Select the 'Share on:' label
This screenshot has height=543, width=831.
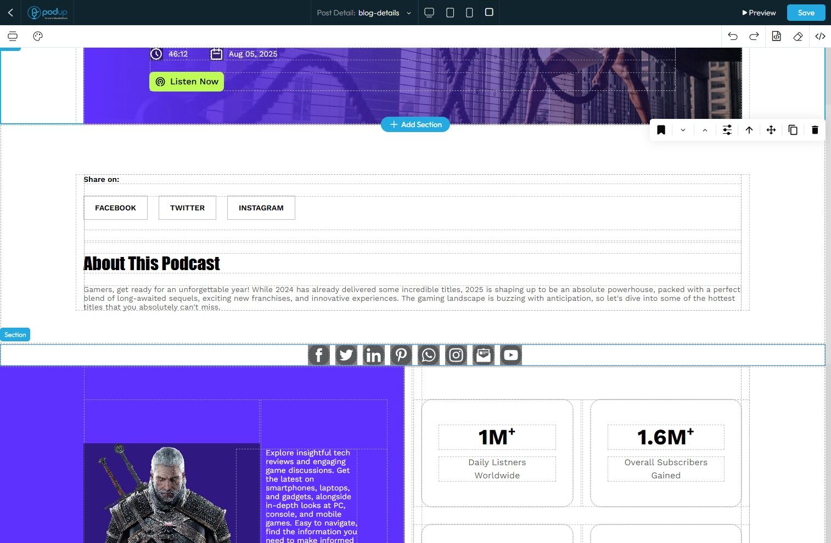point(101,179)
